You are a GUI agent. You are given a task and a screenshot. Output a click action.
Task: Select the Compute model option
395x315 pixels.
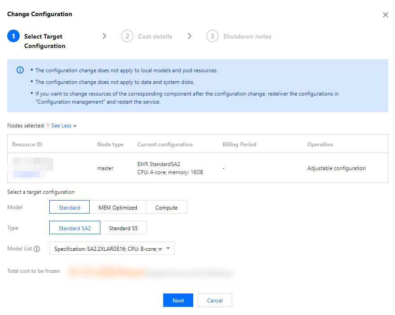click(166, 207)
